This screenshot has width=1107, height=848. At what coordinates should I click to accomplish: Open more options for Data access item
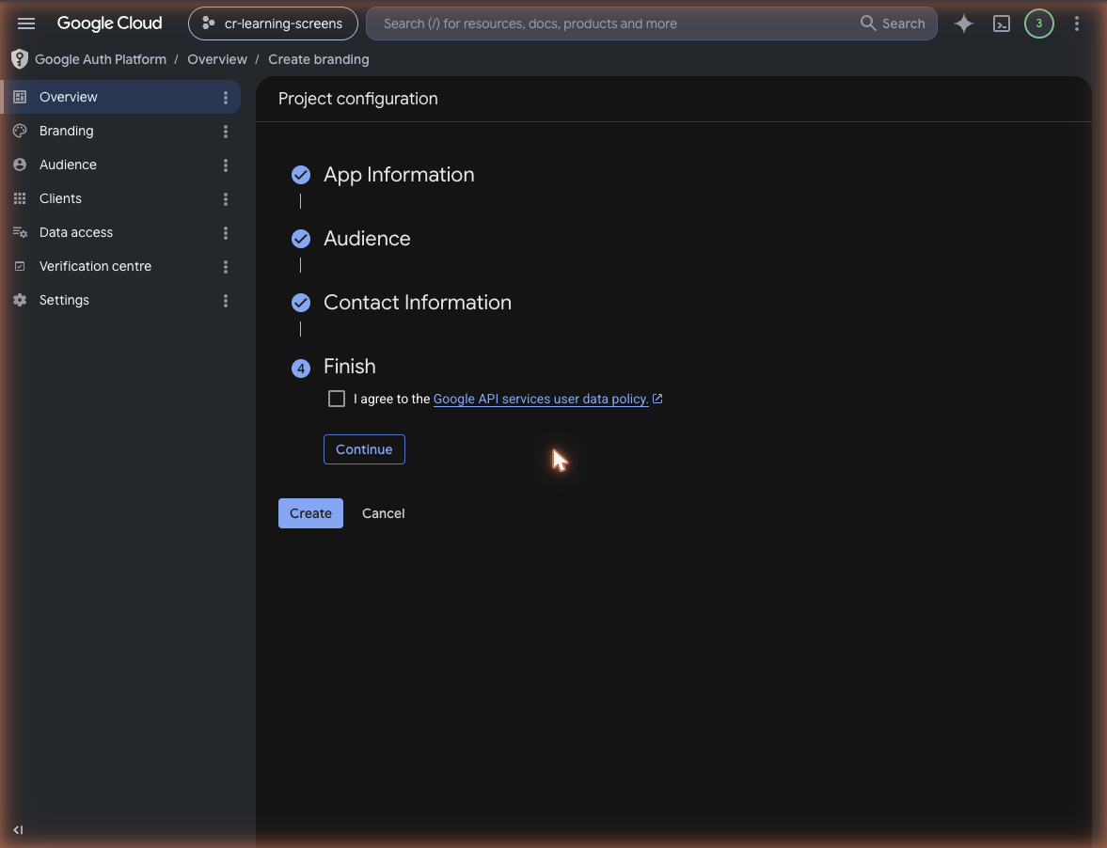point(226,233)
